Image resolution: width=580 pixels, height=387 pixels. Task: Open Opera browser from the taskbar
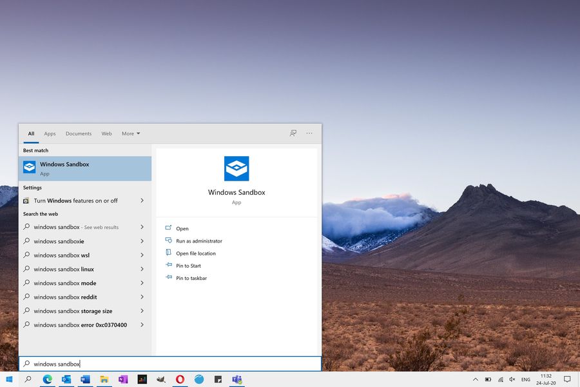pyautogui.click(x=180, y=379)
